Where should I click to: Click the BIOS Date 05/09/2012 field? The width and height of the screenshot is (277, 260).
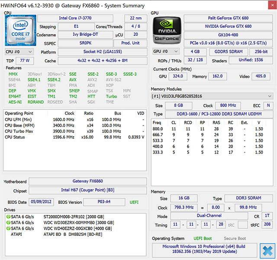tap(41, 202)
